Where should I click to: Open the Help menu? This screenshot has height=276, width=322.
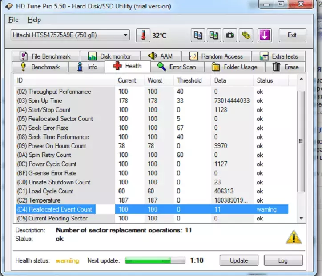[x=34, y=20]
